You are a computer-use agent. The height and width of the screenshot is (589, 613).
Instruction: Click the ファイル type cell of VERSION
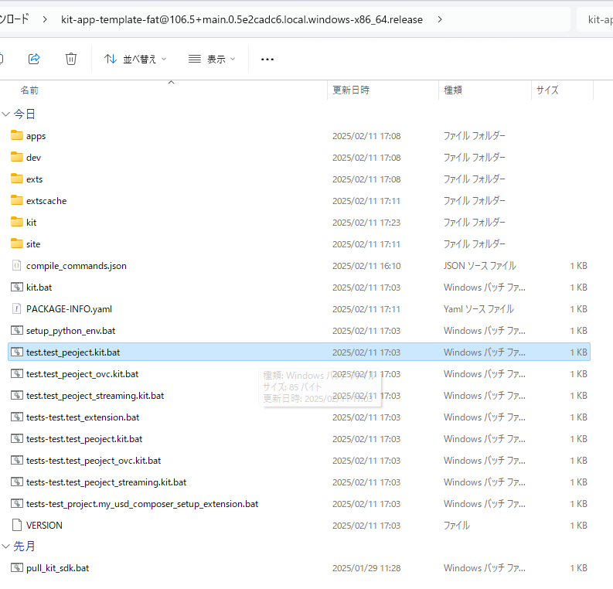(457, 526)
